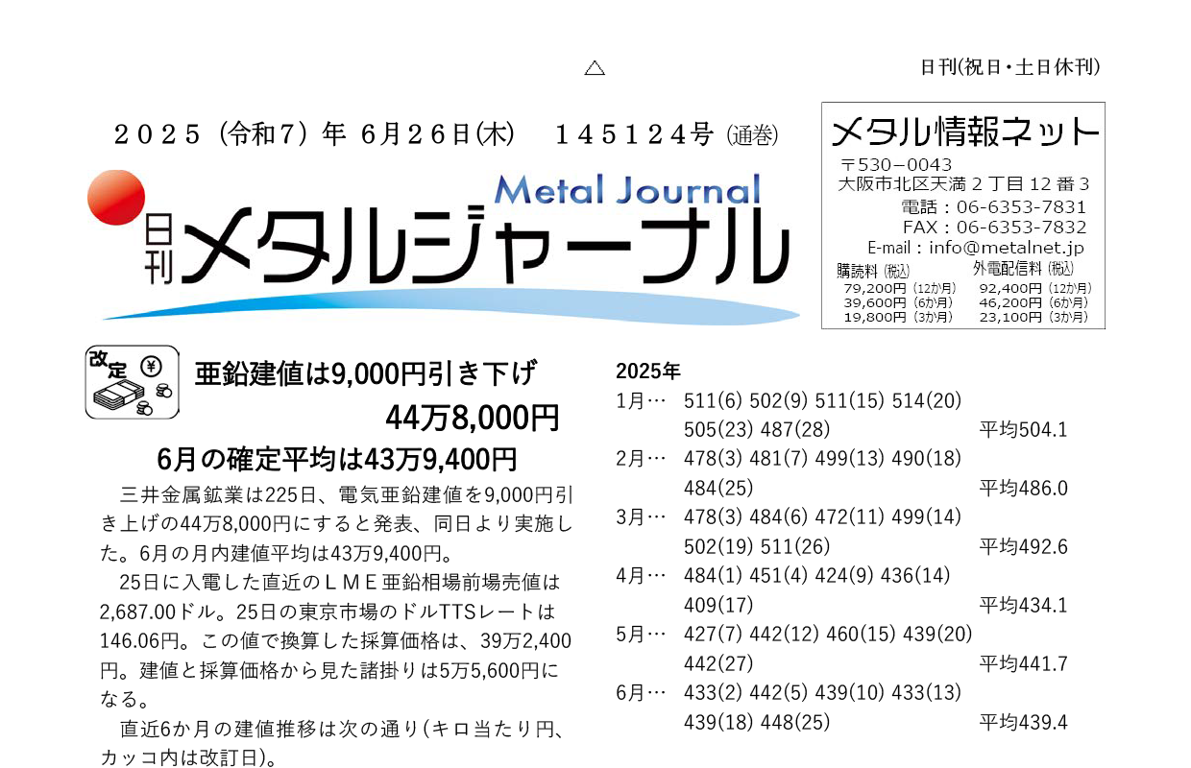Click the 購読料 (税込) label
This screenshot has height=768, width=1191.
873,270
